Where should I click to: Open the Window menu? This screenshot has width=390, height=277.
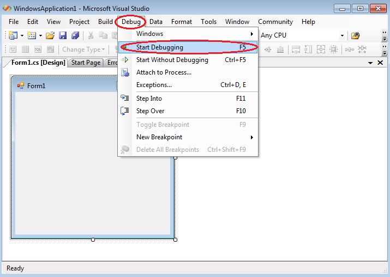tap(237, 22)
